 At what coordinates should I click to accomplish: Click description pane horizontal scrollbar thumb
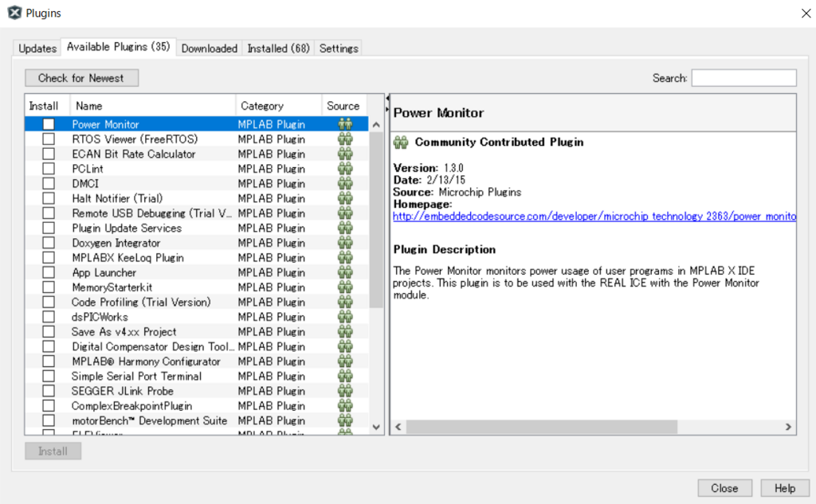click(542, 427)
